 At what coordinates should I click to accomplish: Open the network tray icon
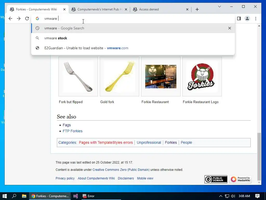(227, 196)
